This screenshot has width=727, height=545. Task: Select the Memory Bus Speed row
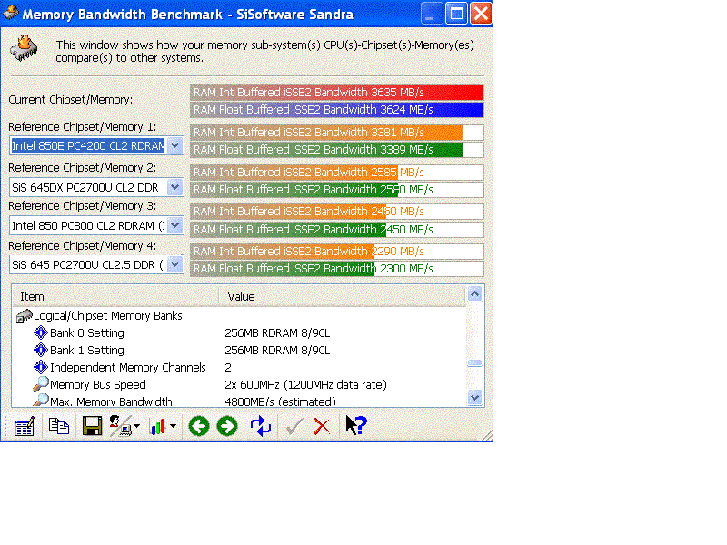pyautogui.click(x=239, y=384)
